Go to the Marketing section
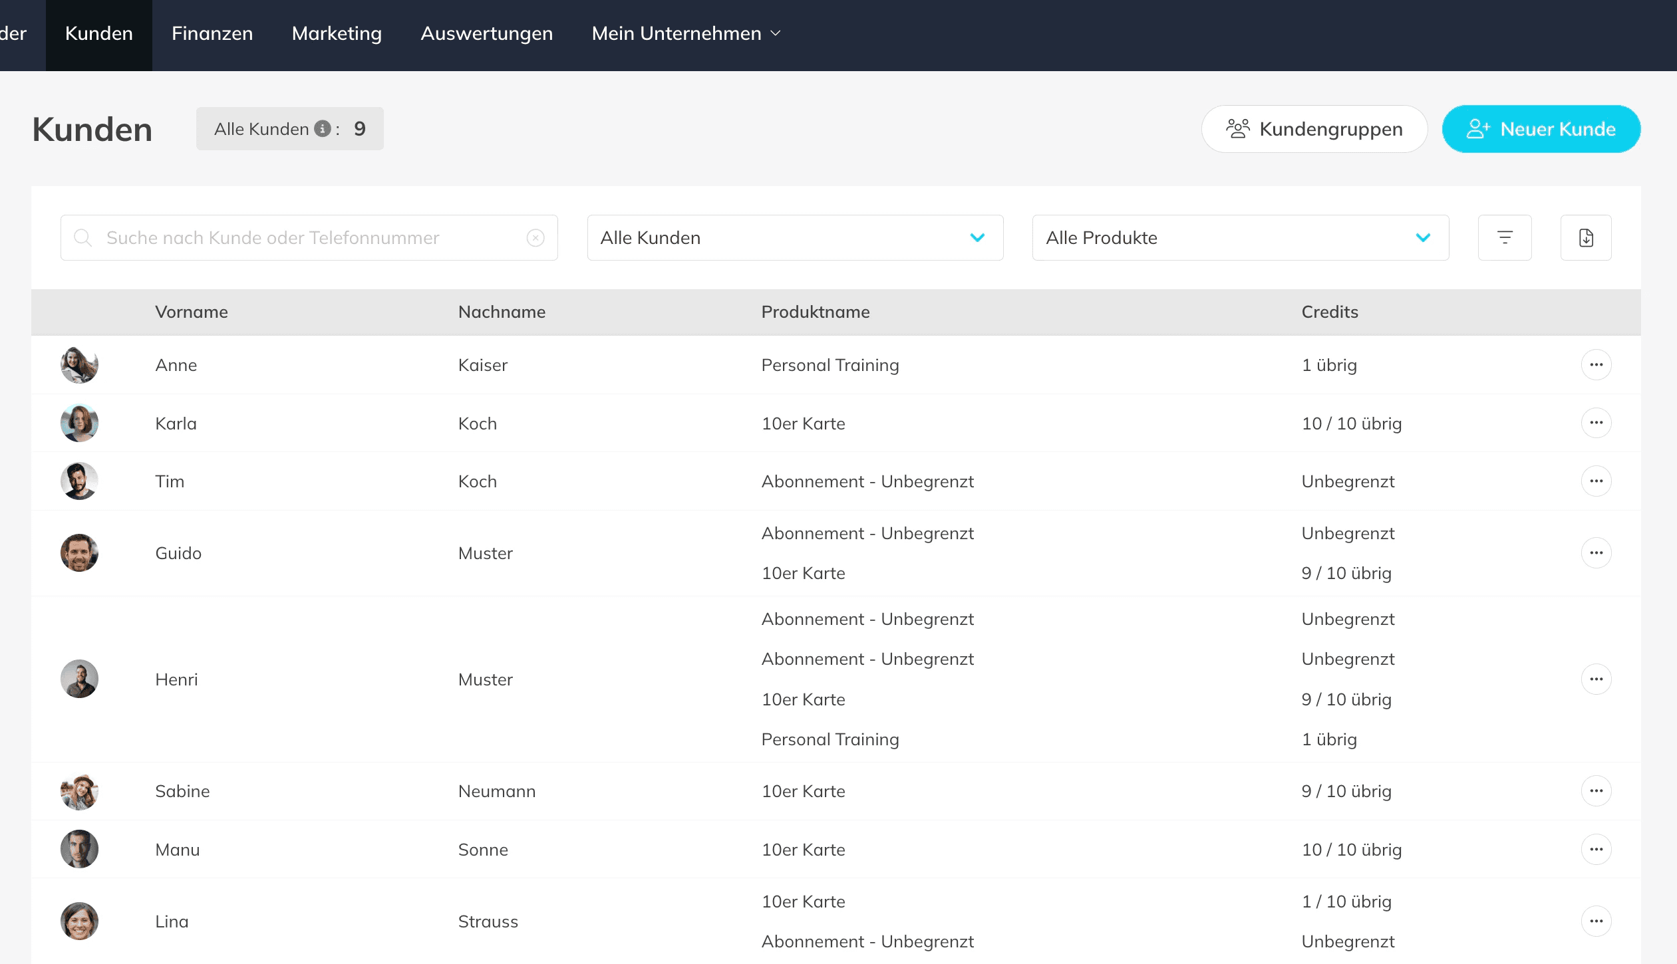The image size is (1677, 964). point(337,33)
